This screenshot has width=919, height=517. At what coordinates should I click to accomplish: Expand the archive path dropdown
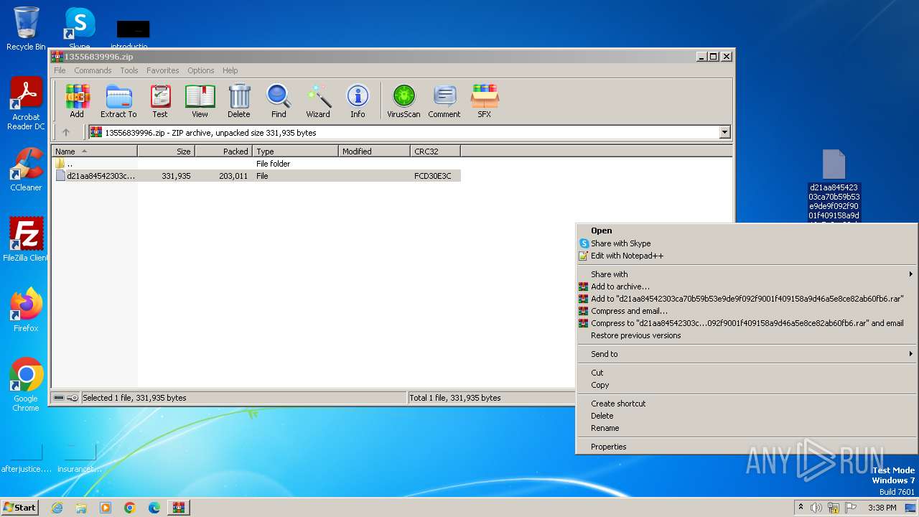click(724, 132)
